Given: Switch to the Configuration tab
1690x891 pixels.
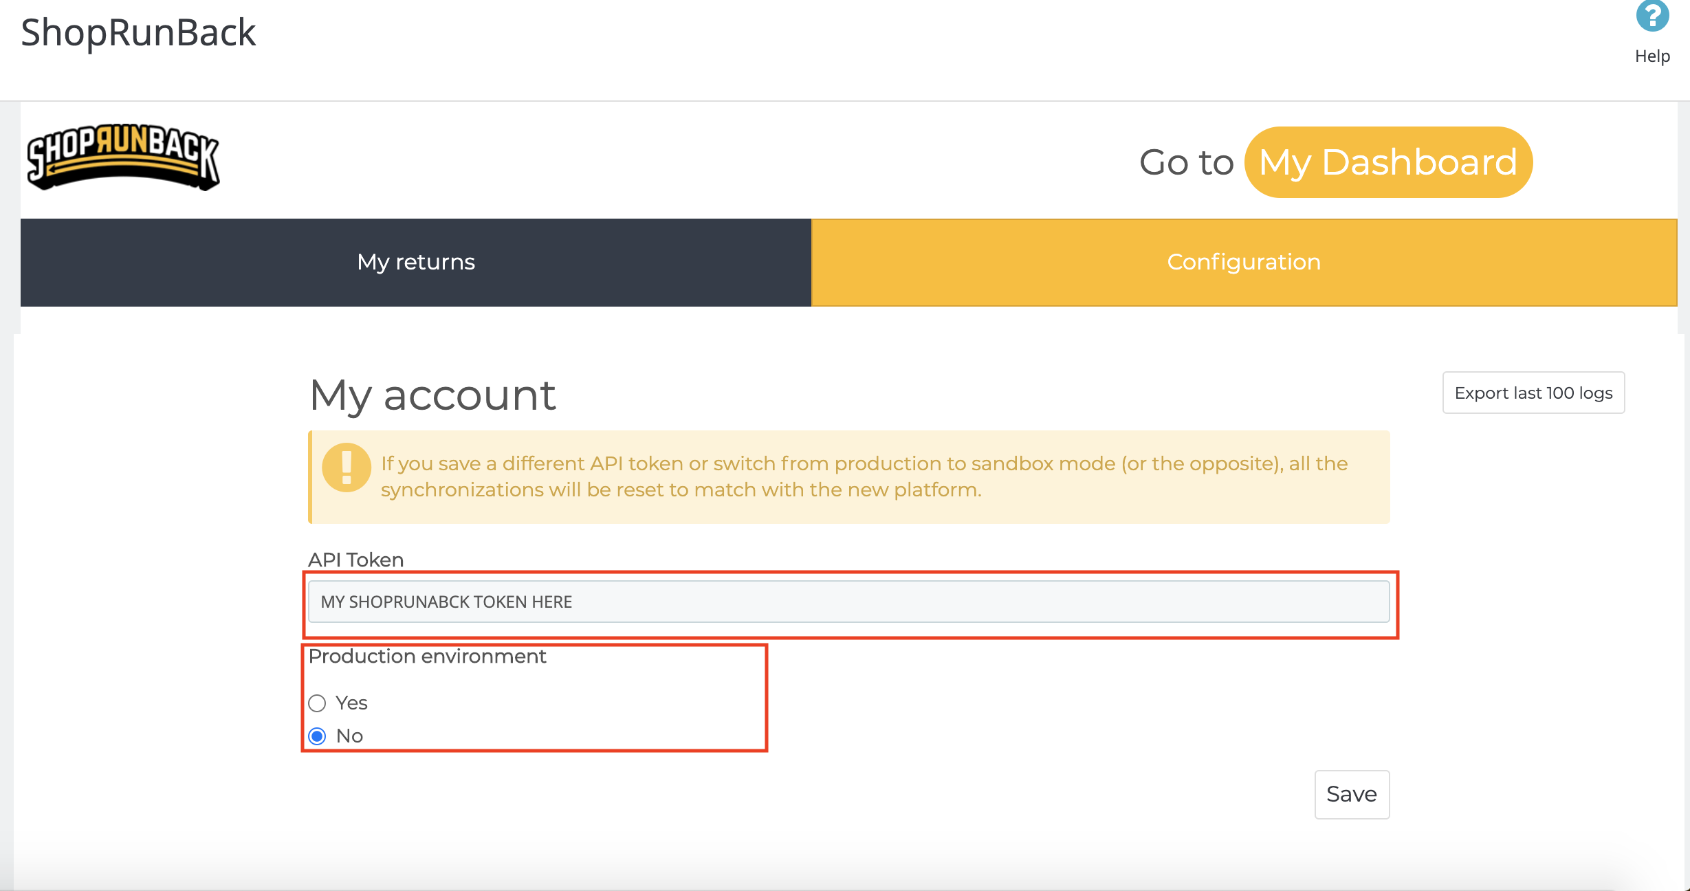Looking at the screenshot, I should (1244, 262).
